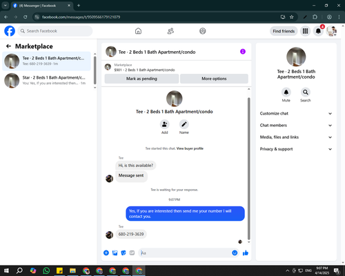Open the Chrome three-dot menu
Viewport: 345px width, 276px height.
click(x=339, y=17)
